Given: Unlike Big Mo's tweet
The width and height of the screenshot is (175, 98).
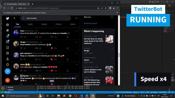Looking at the screenshot, I should pyautogui.click(x=52, y=84).
